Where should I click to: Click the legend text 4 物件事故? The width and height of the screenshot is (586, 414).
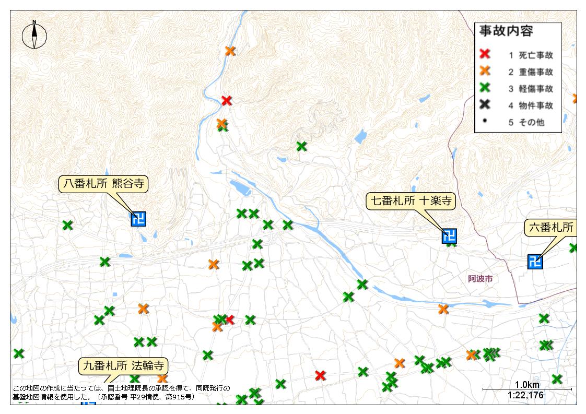click(531, 105)
